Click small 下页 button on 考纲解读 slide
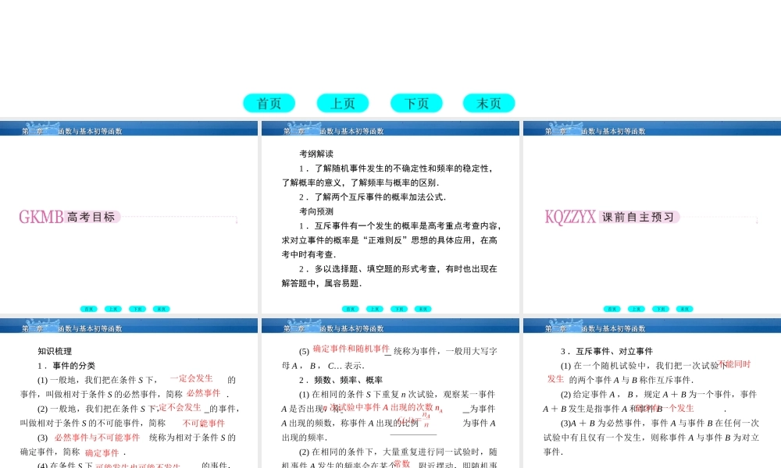This screenshot has height=468, width=781. (399, 309)
